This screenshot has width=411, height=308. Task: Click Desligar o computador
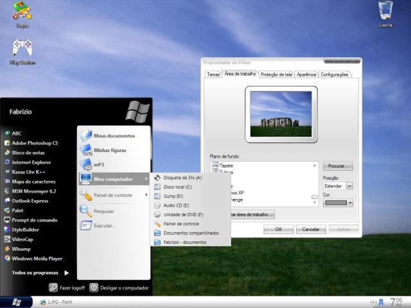[119, 287]
